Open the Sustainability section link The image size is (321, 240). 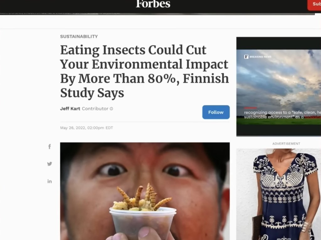(79, 36)
